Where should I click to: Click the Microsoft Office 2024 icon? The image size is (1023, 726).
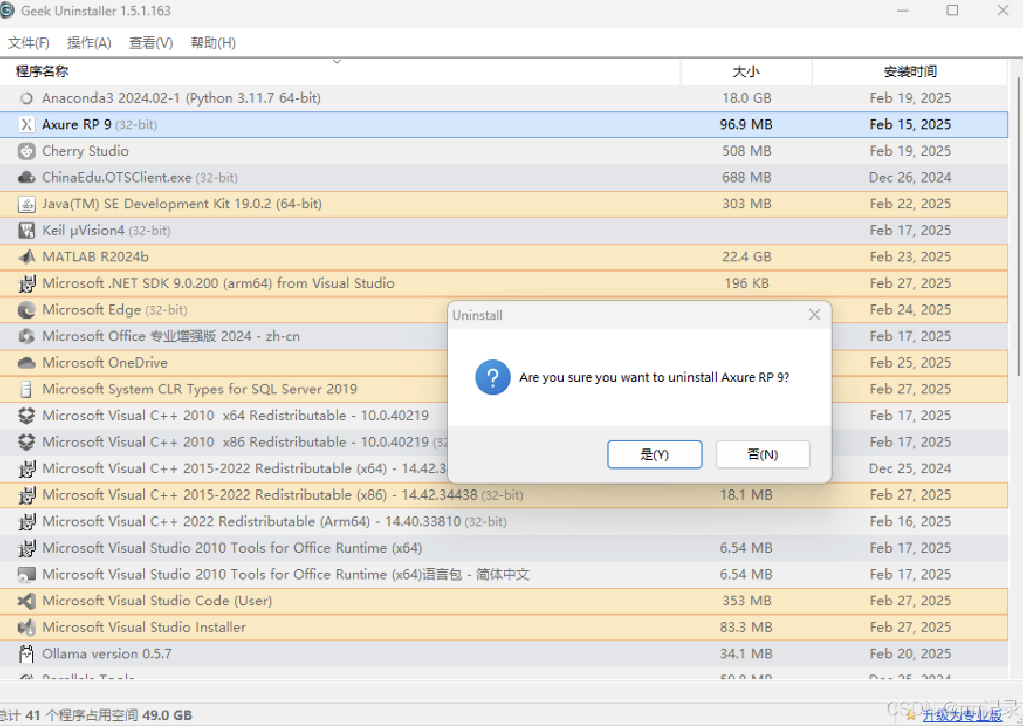point(26,336)
